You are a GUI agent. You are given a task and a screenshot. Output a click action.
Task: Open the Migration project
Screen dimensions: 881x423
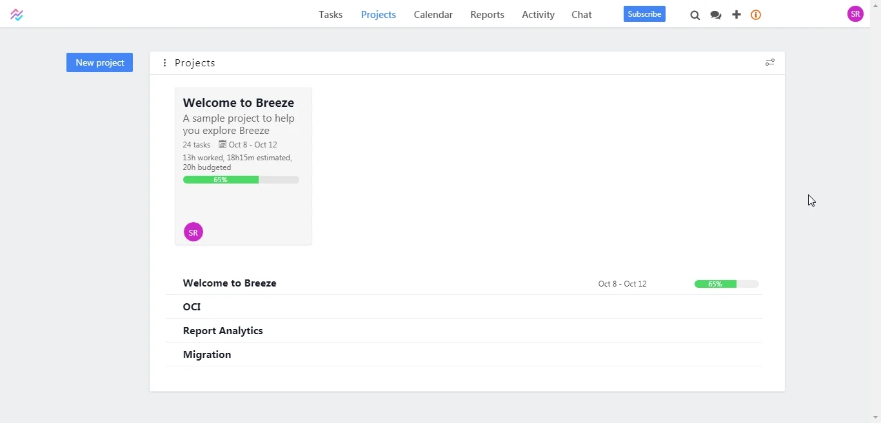pos(207,355)
